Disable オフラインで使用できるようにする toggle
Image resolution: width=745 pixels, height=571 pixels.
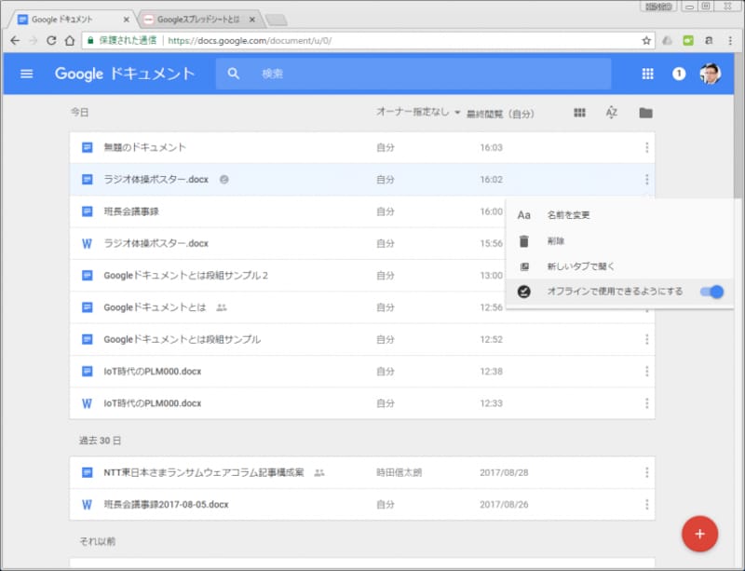pos(711,292)
